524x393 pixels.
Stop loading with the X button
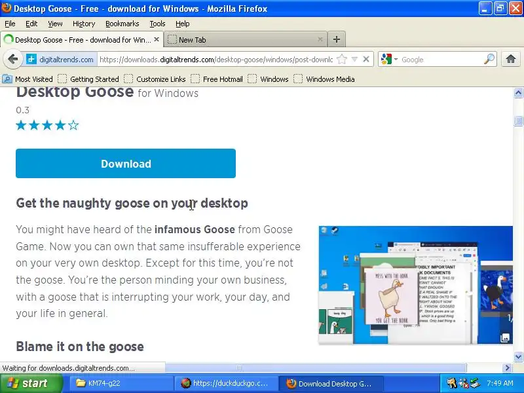tap(366, 60)
